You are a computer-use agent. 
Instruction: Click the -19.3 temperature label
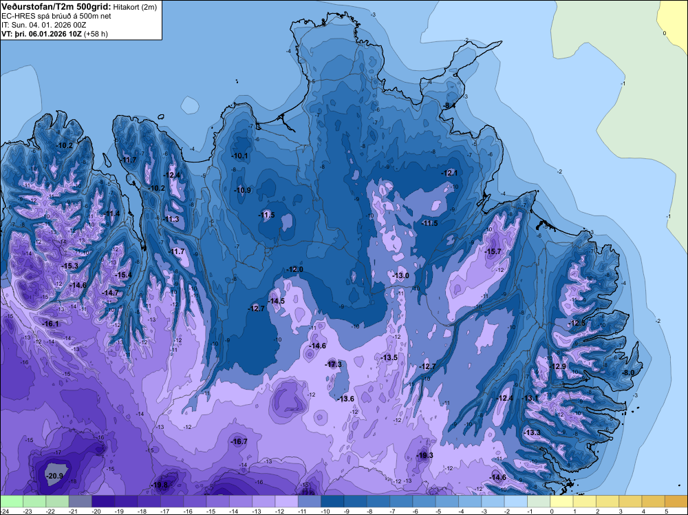pos(424,455)
